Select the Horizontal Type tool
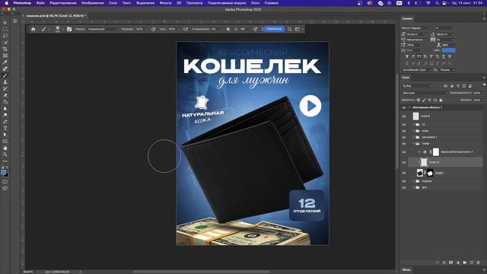Screen dimensions: 487x274 [5, 129]
